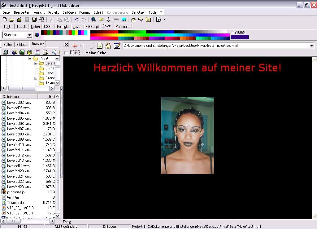Image resolution: width=317 pixels, height=229 pixels.
Task: Click the page preview magnifier icon
Action: point(159,20)
